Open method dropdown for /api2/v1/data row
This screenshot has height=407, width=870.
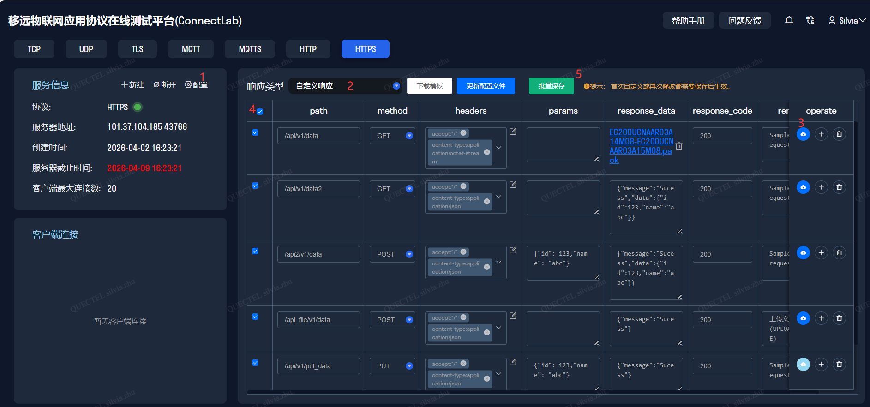click(x=409, y=254)
